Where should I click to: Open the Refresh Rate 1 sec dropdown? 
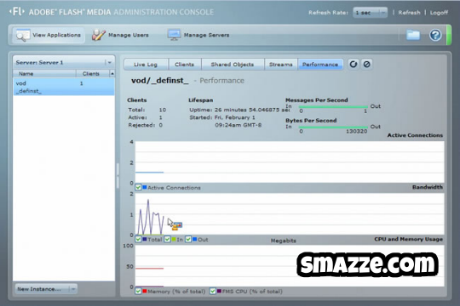point(370,13)
